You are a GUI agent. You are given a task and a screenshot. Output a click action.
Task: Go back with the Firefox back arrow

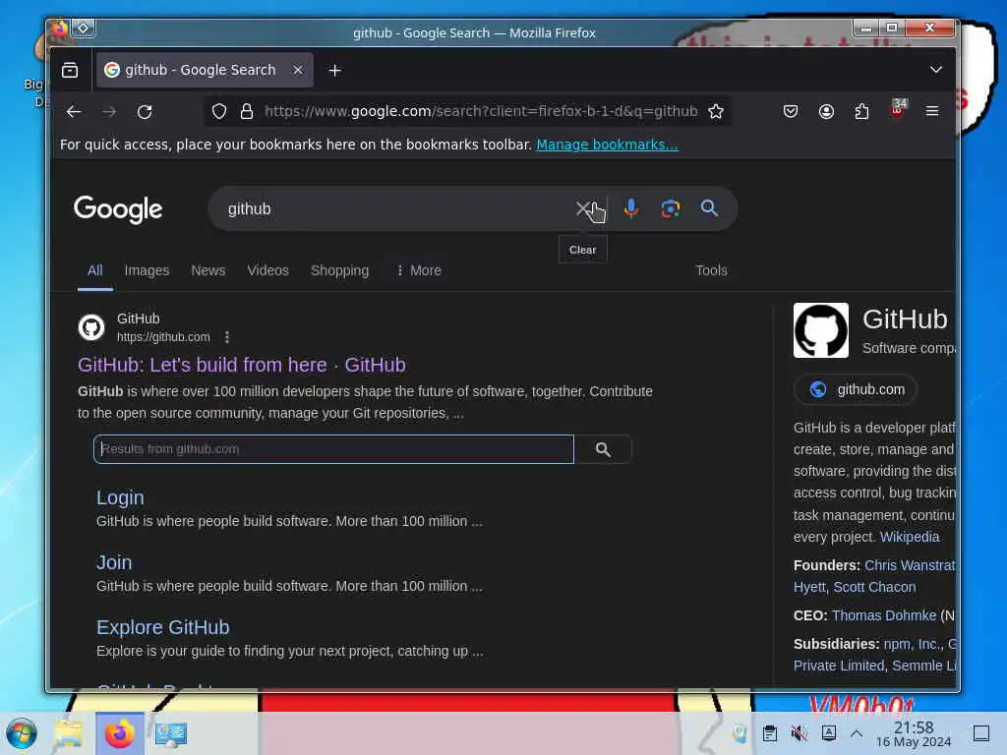pos(74,112)
